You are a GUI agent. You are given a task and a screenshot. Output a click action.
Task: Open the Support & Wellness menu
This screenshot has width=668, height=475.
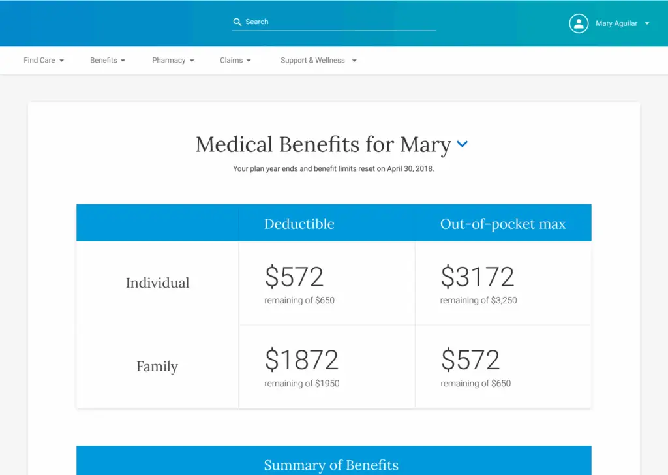click(318, 61)
